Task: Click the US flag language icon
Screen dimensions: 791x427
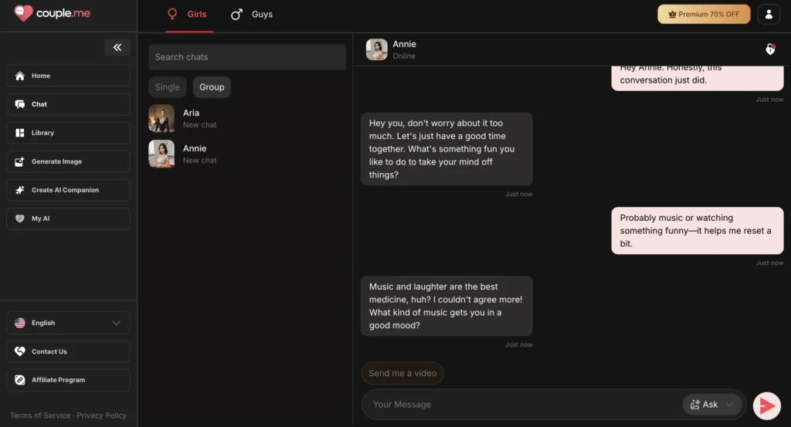Action: coord(19,323)
